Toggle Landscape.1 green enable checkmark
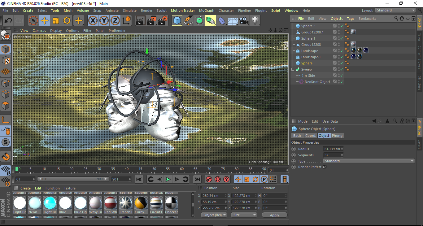Screen dimensions: 423x226 [342, 57]
